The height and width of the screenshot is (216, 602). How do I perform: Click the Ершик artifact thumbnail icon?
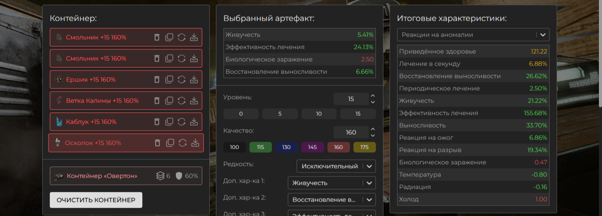coord(59,80)
